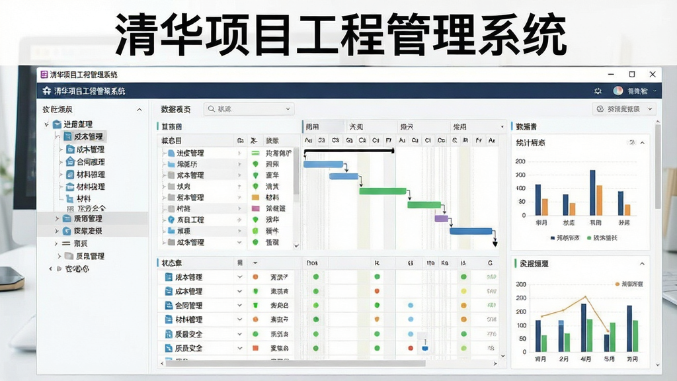Click the red dot in the status grid

tap(410, 348)
